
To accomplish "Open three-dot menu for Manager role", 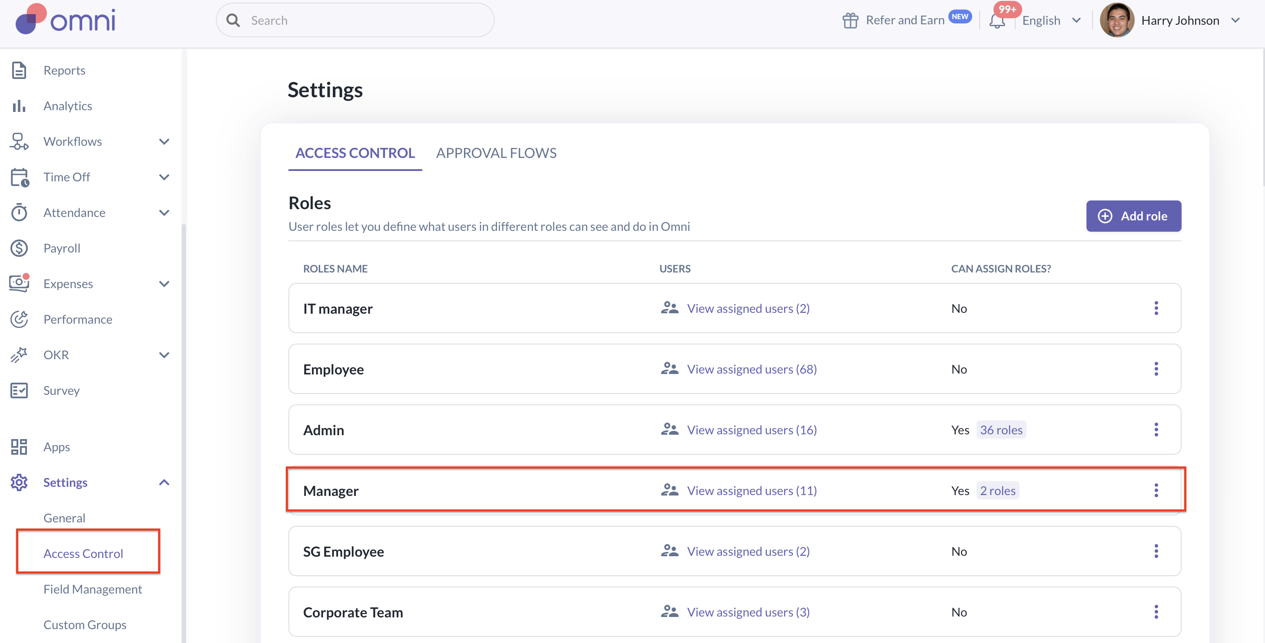I will pos(1156,490).
